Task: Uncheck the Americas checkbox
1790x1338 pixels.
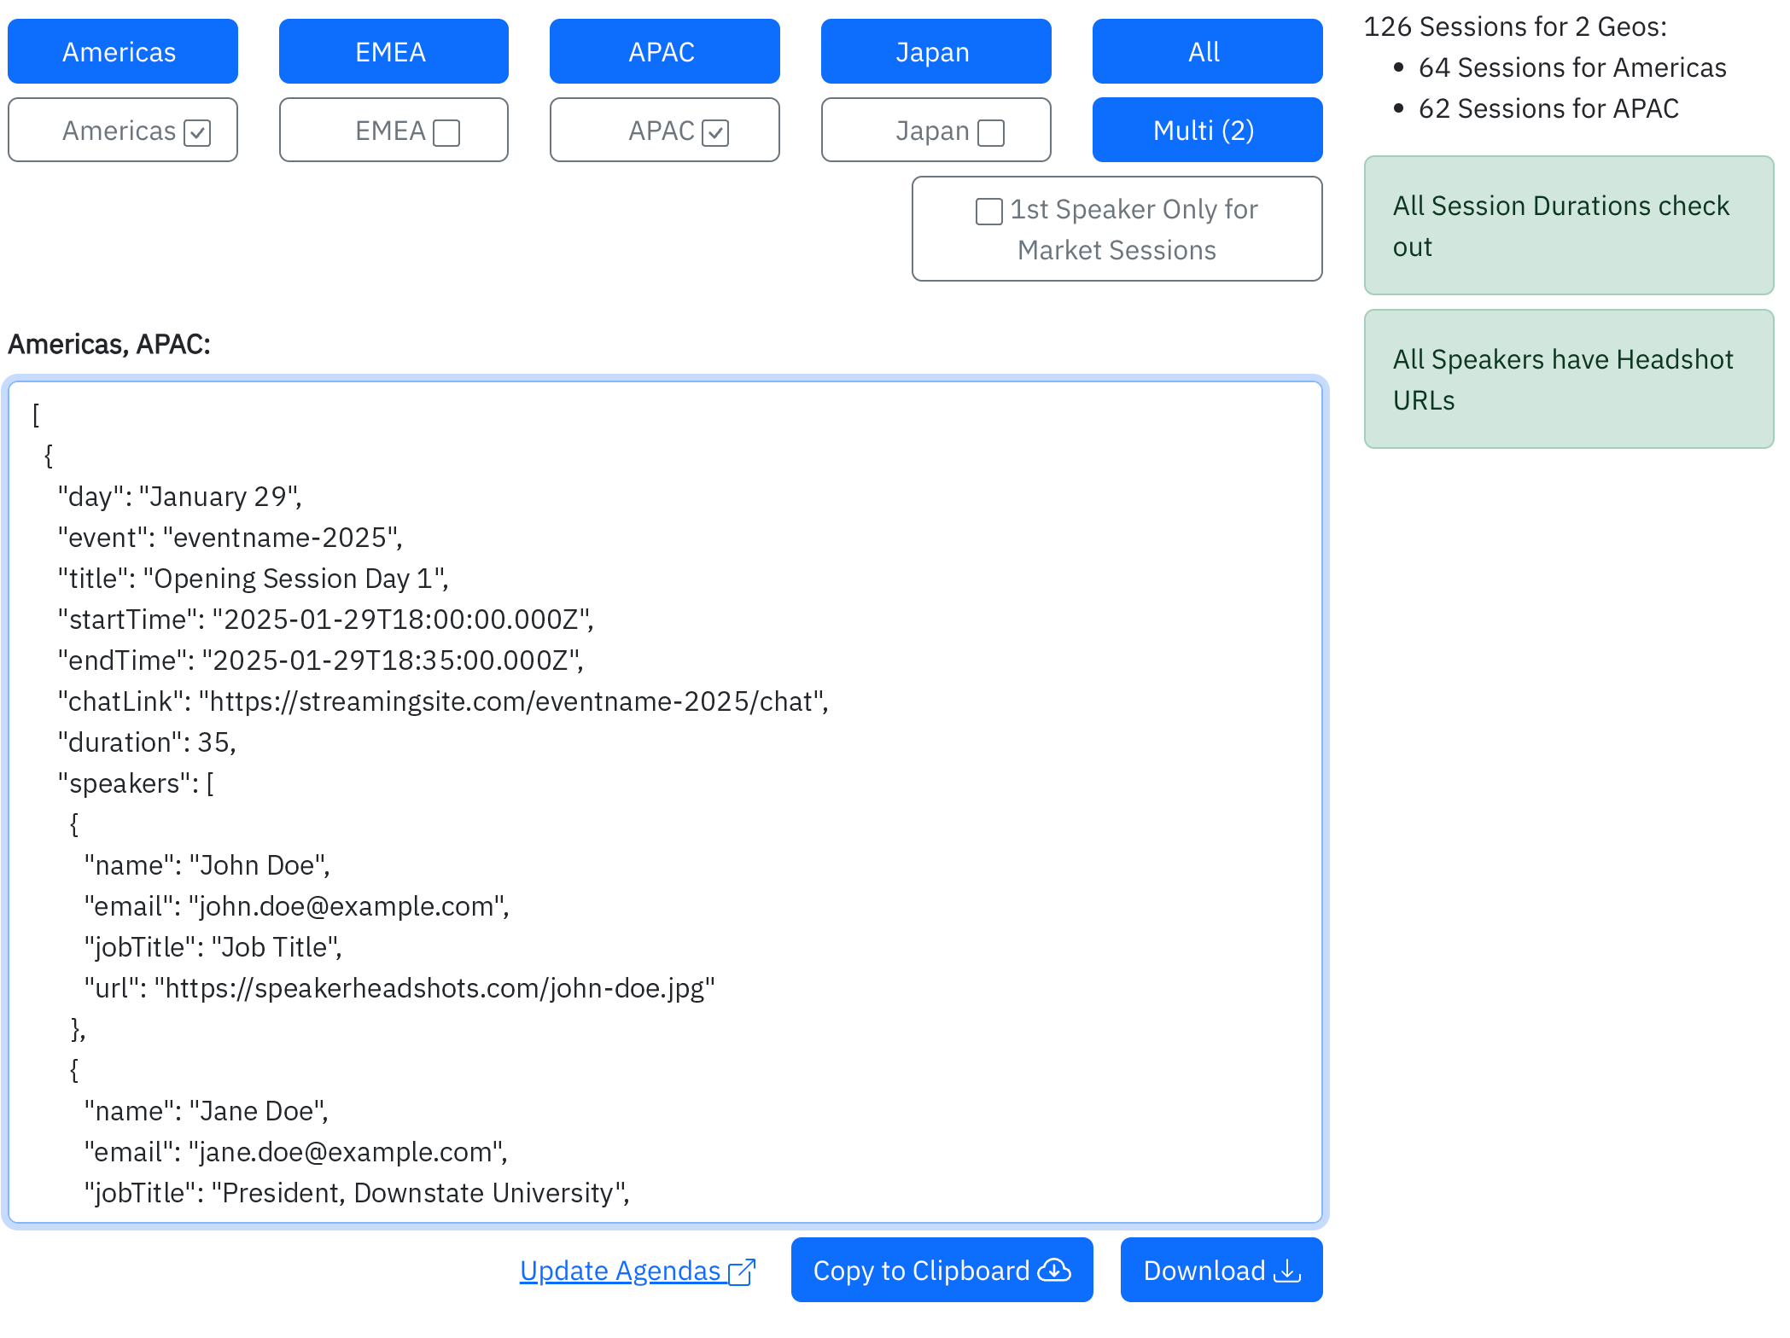Action: 197,132
